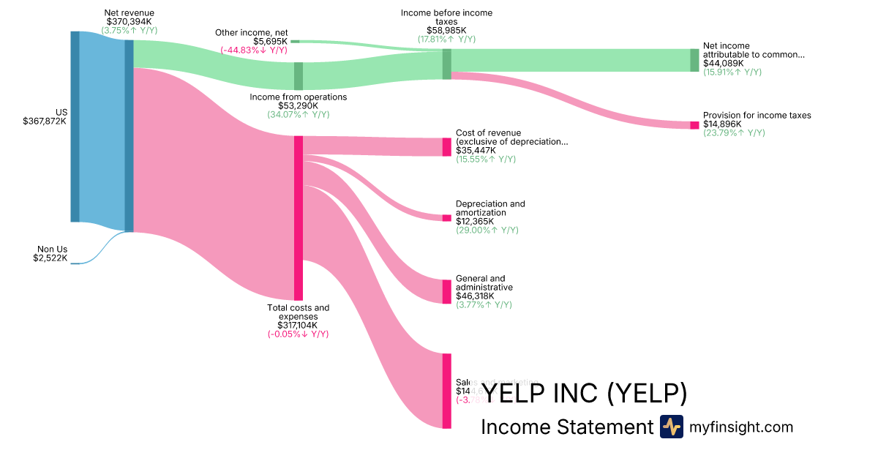
Task: Select the Sales and marketing node bar
Action: 446,391
